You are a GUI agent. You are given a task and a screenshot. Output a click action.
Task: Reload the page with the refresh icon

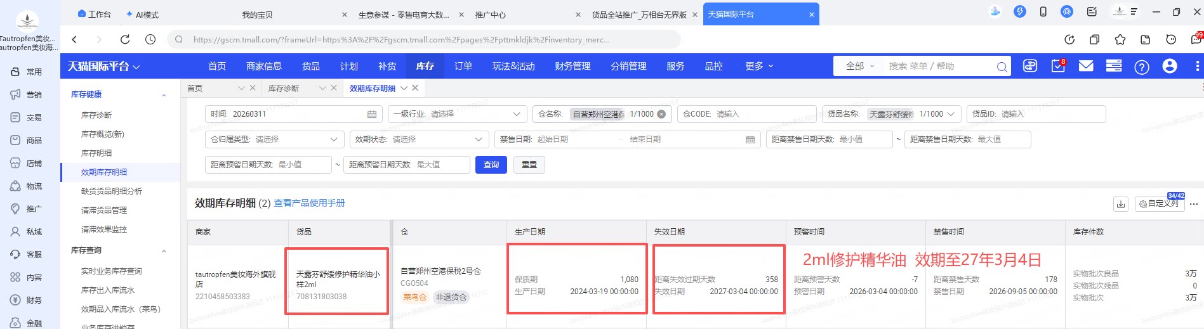point(125,39)
